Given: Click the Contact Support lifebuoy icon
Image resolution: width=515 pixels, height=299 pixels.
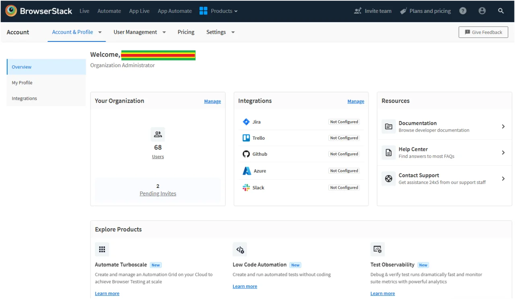Looking at the screenshot, I should (x=389, y=179).
